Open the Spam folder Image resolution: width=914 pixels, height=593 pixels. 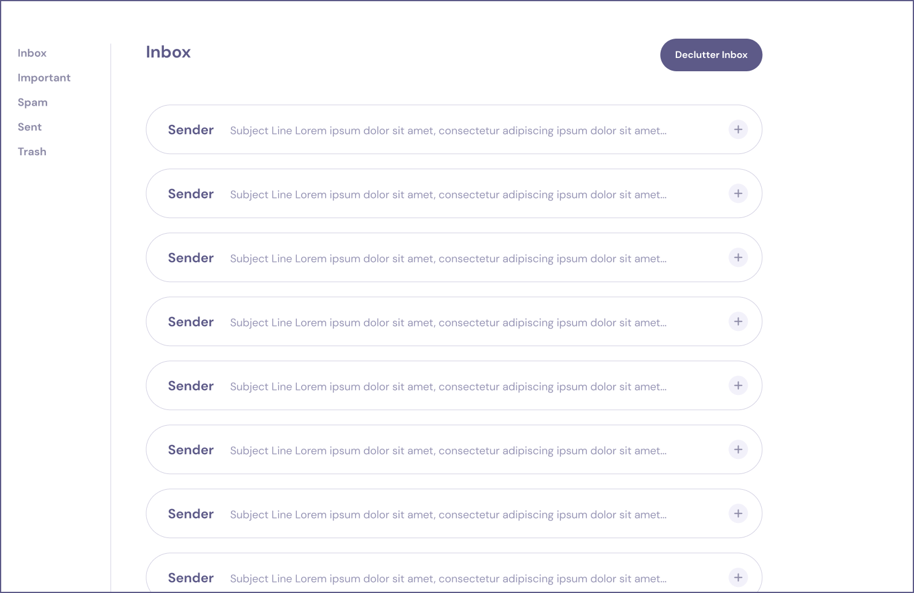33,103
